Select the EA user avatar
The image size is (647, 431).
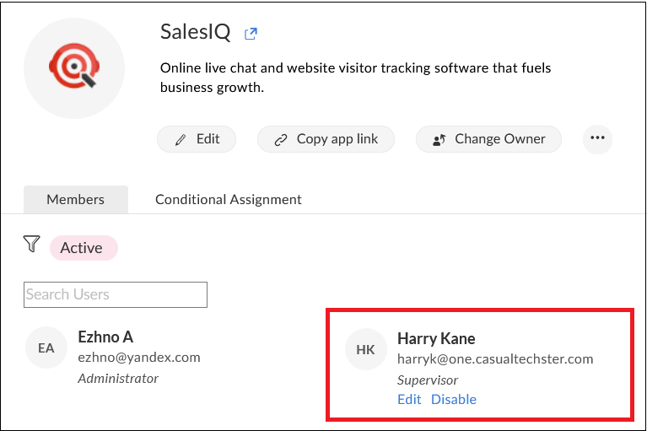click(x=46, y=348)
